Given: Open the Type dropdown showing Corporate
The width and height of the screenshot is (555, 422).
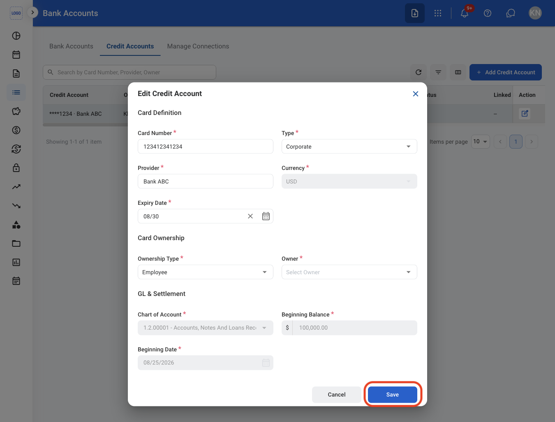Looking at the screenshot, I should point(349,147).
